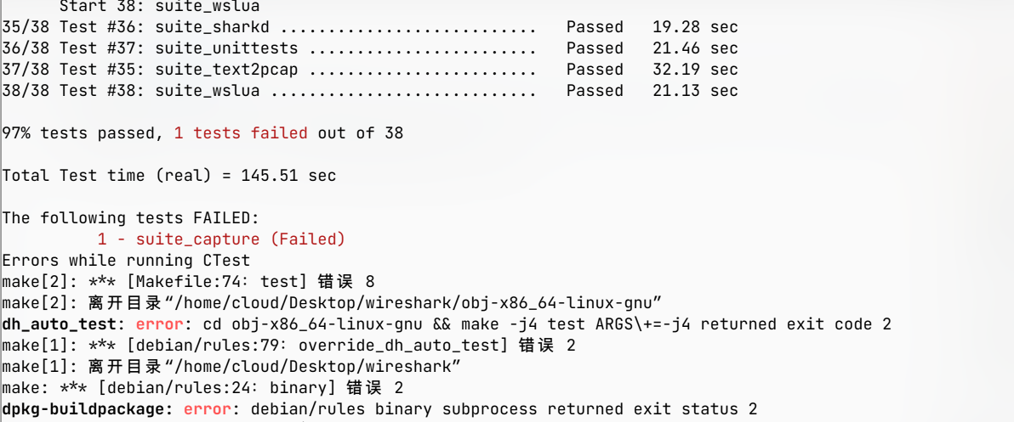This screenshot has width=1014, height=422.
Task: Click the bold dh_auto_test text
Action: coord(64,324)
